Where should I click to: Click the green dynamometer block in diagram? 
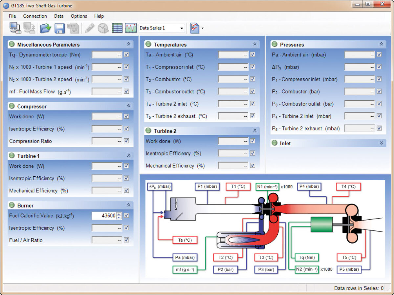coord(321,225)
